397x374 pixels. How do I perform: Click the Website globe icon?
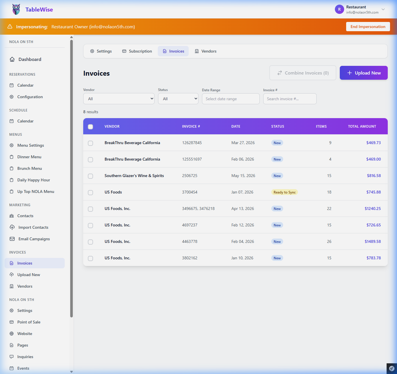(12, 334)
